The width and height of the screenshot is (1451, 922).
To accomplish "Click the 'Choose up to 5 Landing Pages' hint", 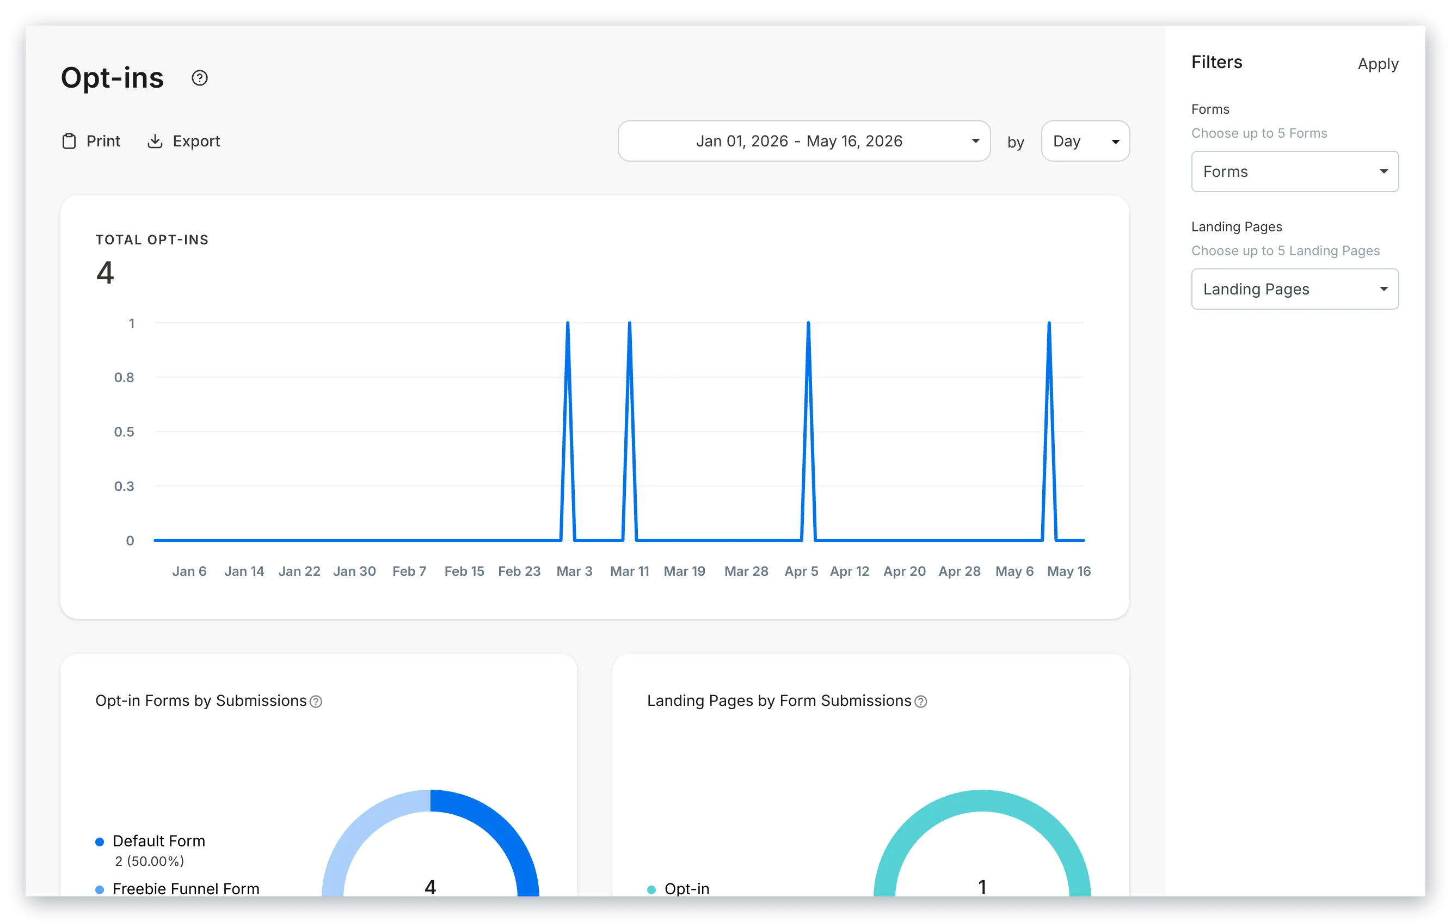I will click(1286, 251).
